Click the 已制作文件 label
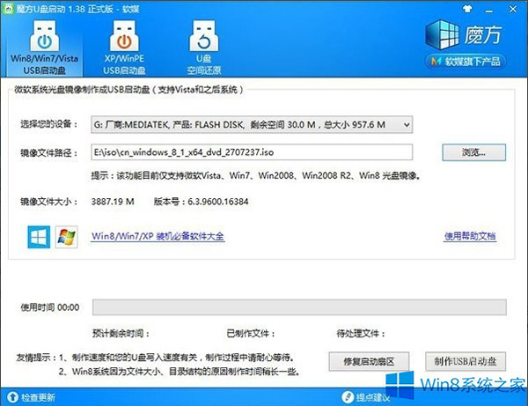 click(x=251, y=334)
